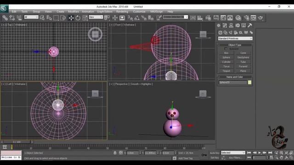Activate the Select and Scale tool
Screen dimensions: 294x165
pos(85,18)
